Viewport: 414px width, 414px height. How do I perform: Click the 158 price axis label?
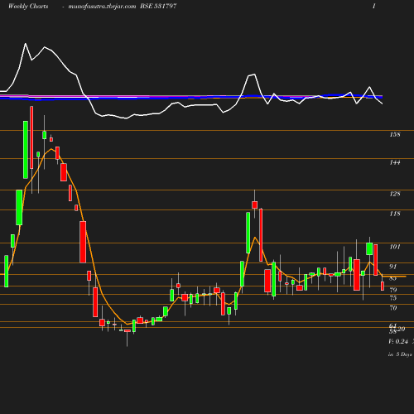pos(395,134)
